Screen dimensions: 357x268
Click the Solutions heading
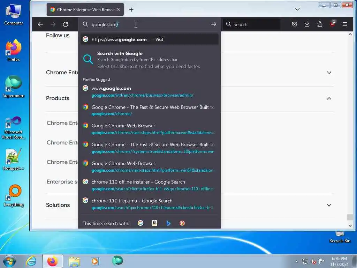58,205
